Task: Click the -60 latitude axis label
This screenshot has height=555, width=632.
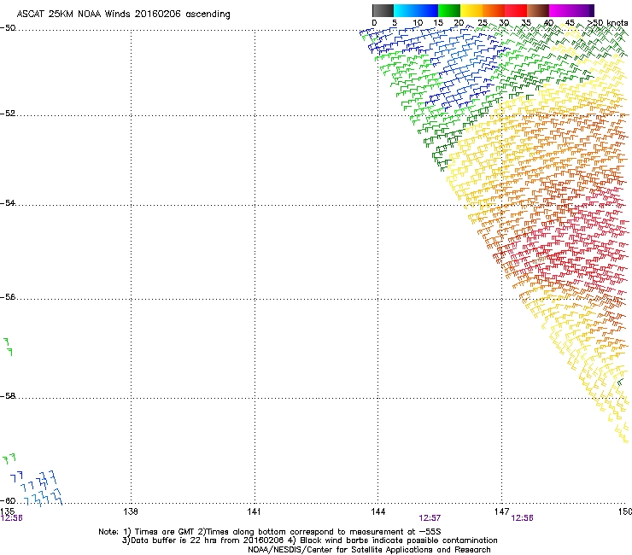Action: coord(8,500)
